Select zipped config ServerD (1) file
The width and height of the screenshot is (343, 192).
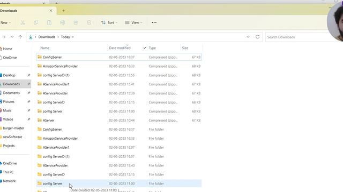coord(119,75)
